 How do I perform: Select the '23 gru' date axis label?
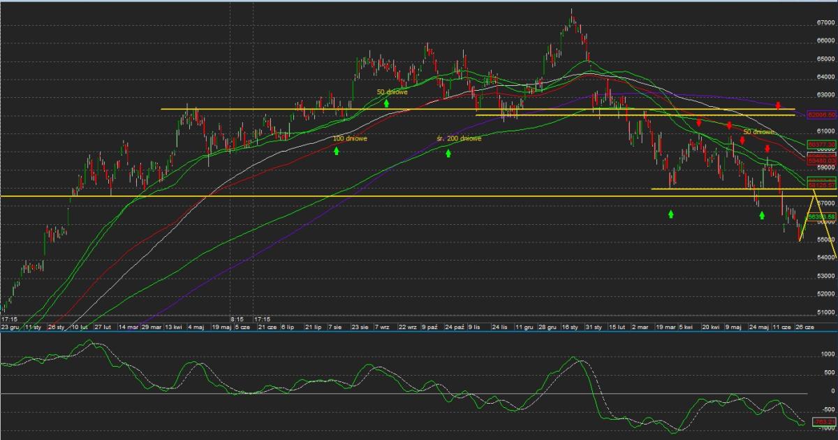point(9,326)
